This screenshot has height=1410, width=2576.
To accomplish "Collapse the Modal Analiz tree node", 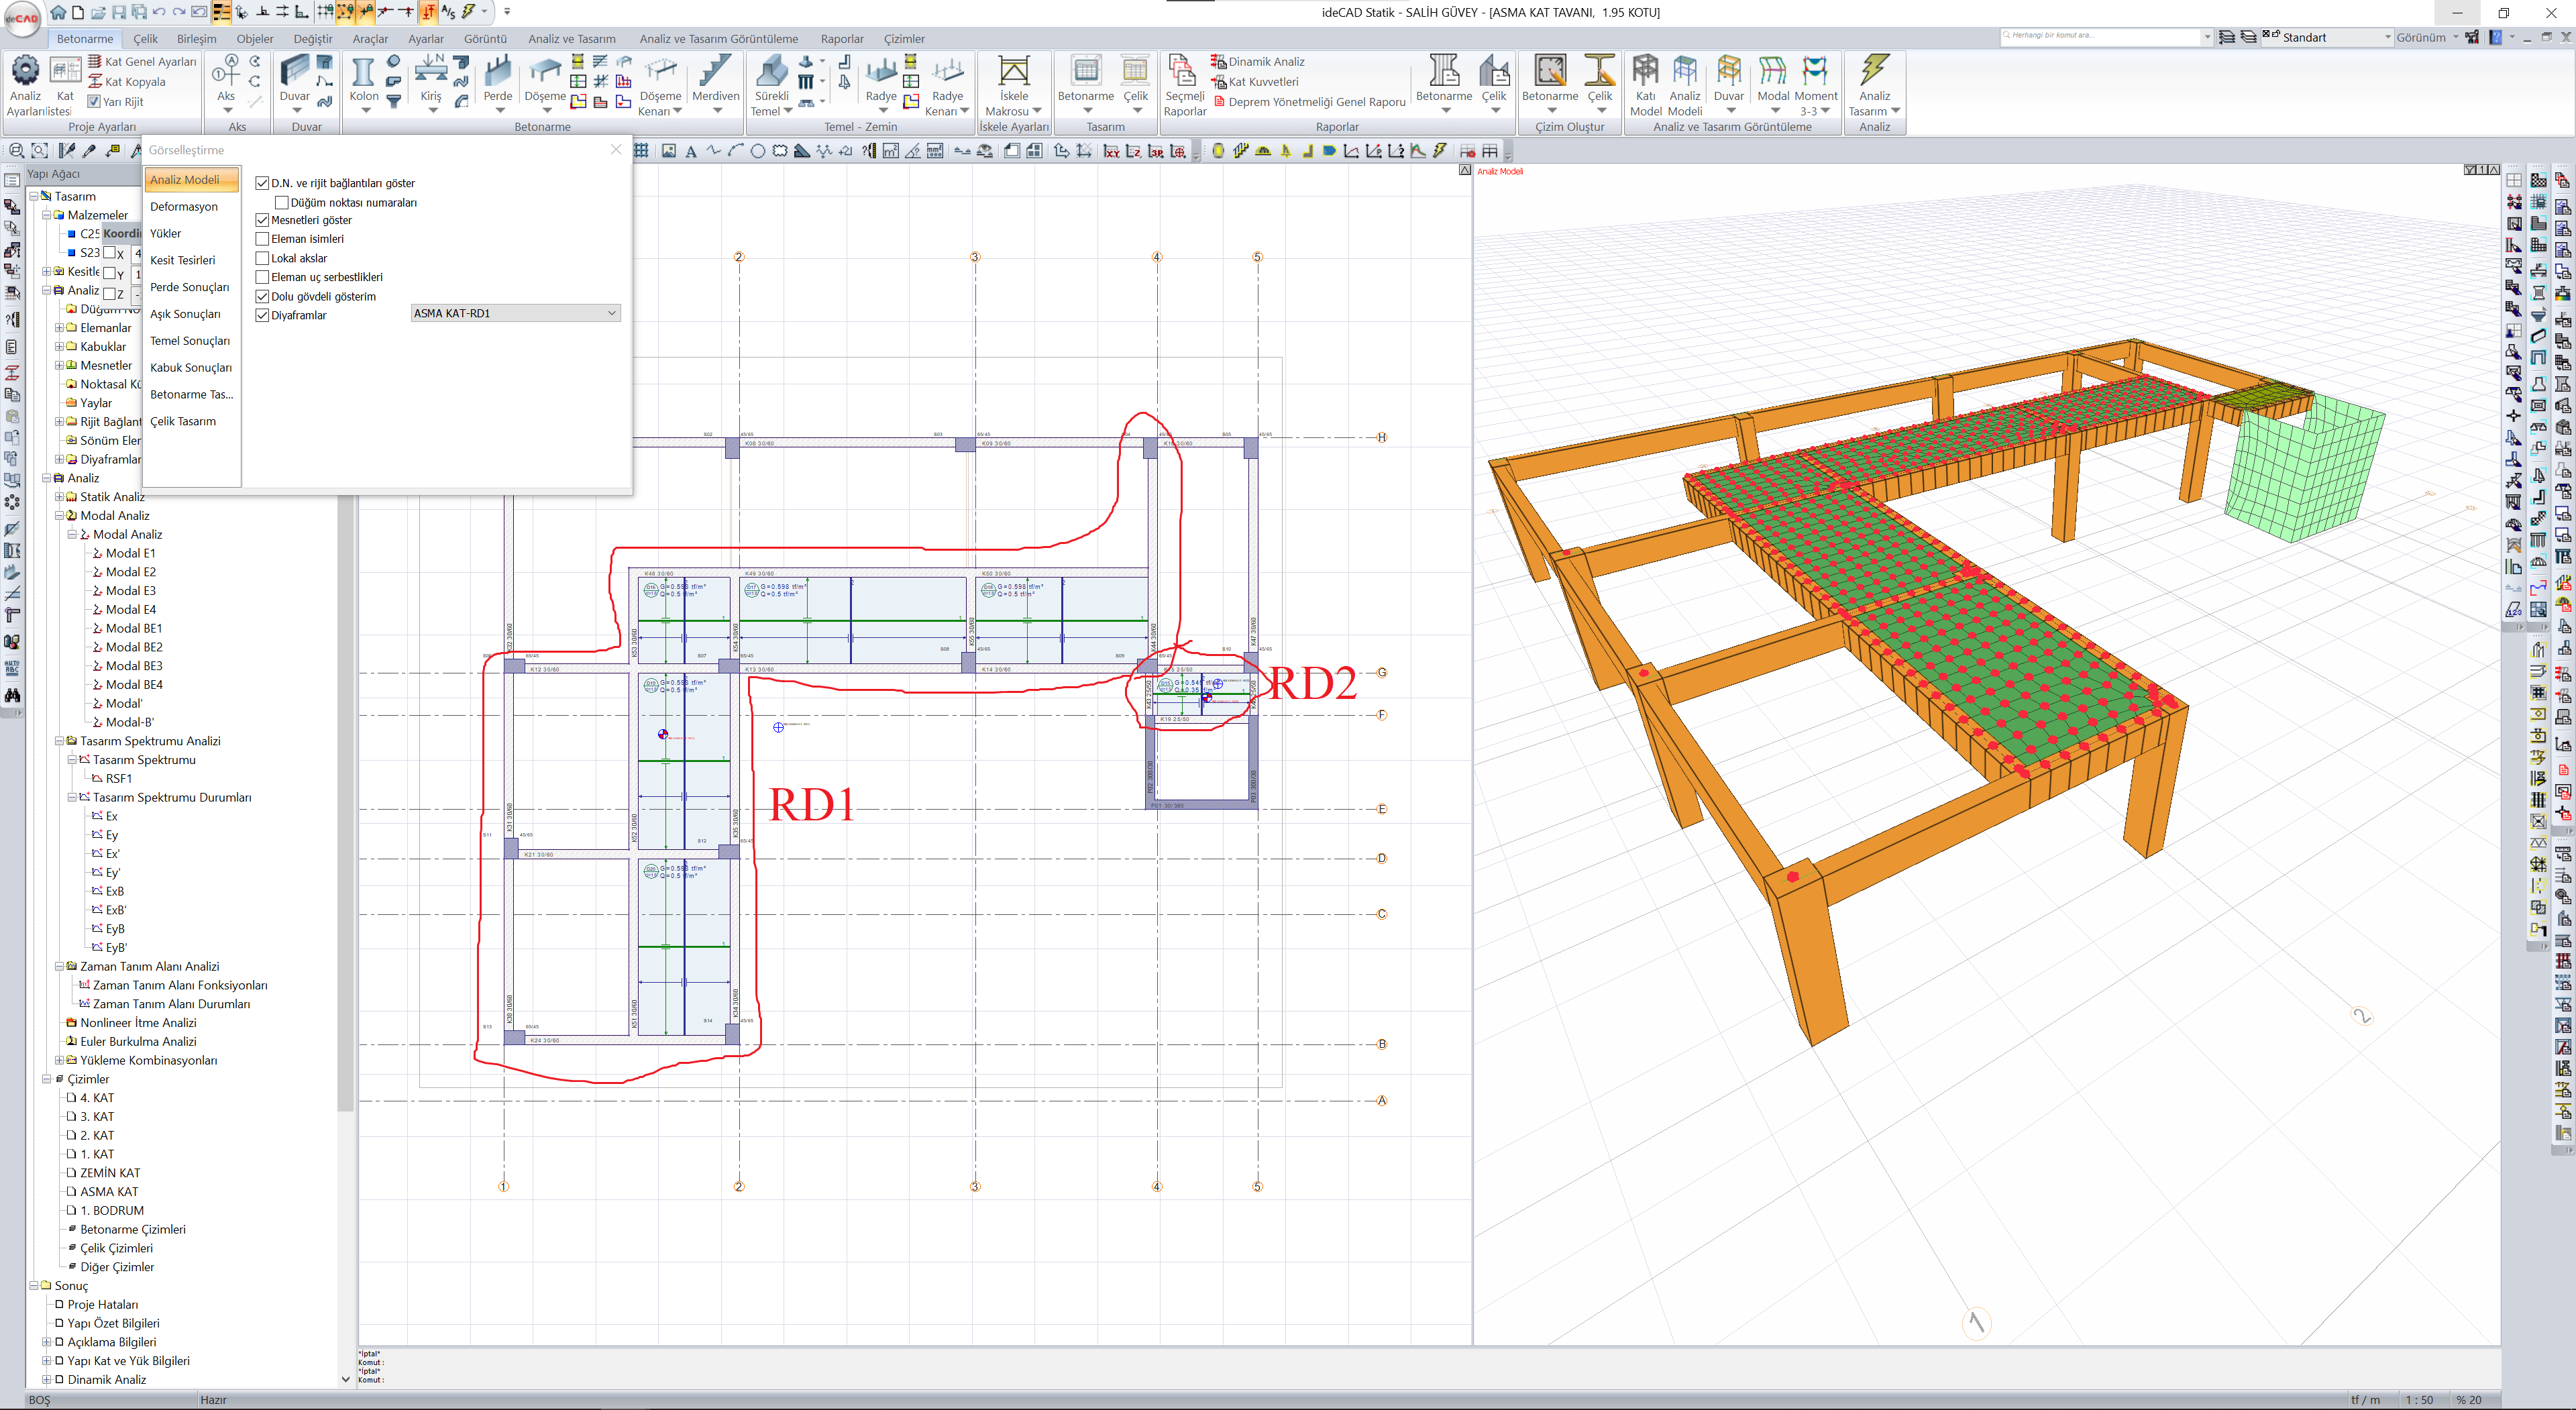I will pos(59,516).
